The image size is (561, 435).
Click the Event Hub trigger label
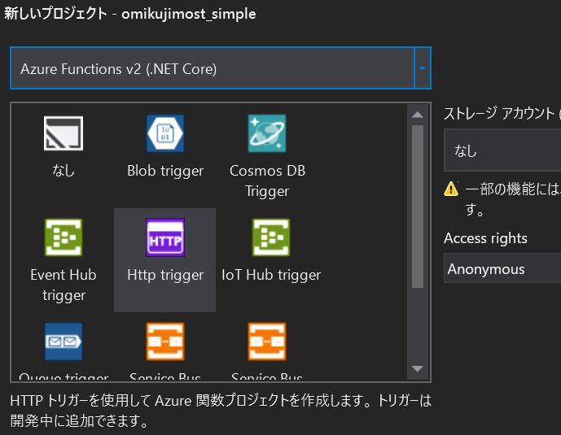tap(64, 285)
